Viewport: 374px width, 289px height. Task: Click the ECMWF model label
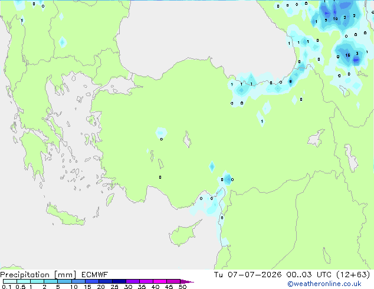(95, 275)
